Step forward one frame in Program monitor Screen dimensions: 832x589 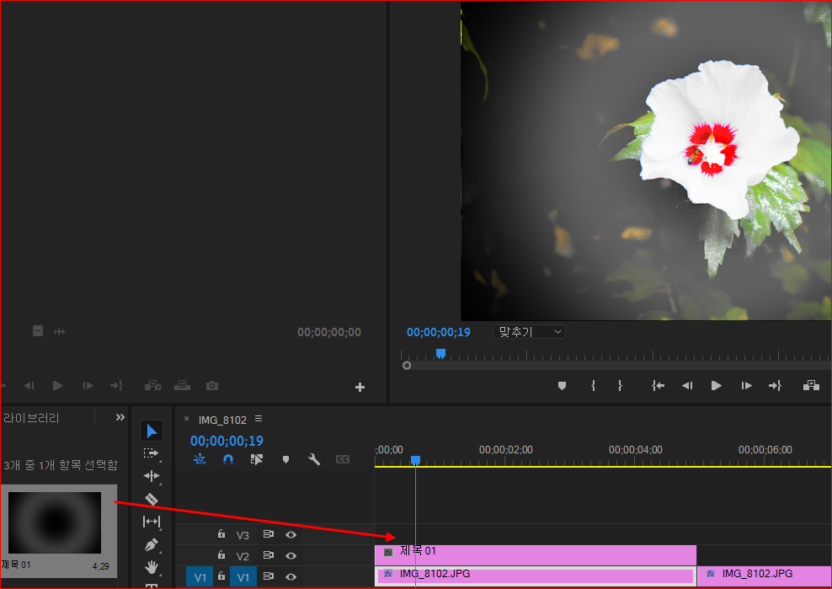point(747,386)
